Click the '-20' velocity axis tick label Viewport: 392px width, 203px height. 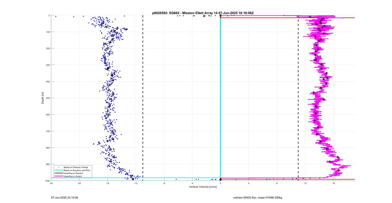click(79, 183)
